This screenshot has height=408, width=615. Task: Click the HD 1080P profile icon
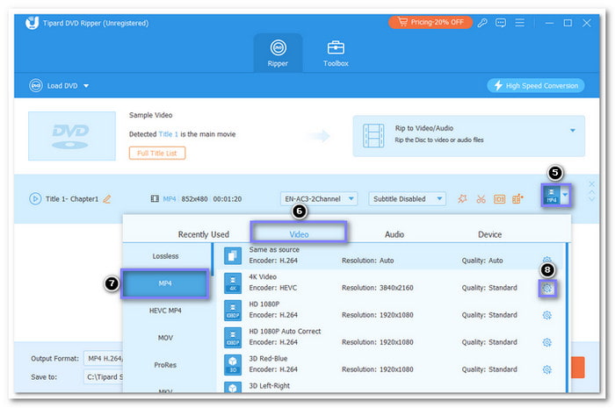[233, 310]
